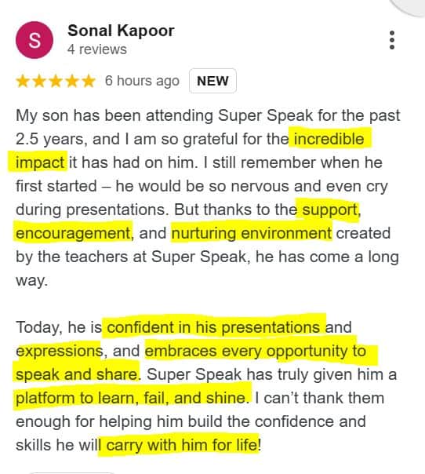
Task: Open the three-dot more options menu
Action: pyautogui.click(x=392, y=40)
